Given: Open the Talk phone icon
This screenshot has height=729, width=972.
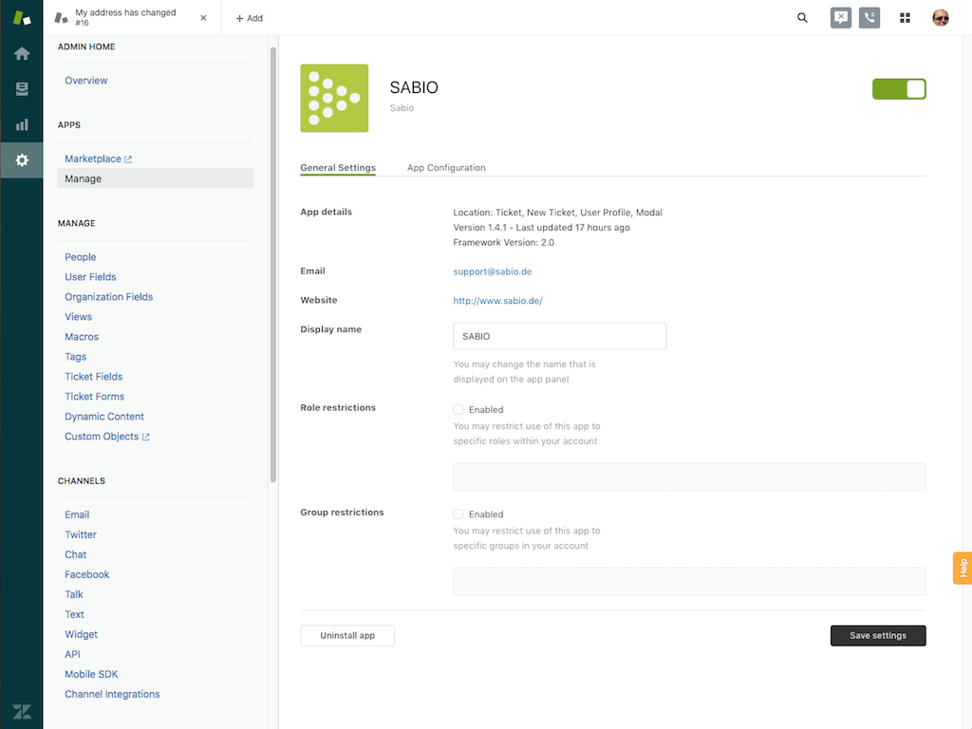Looking at the screenshot, I should tap(869, 18).
